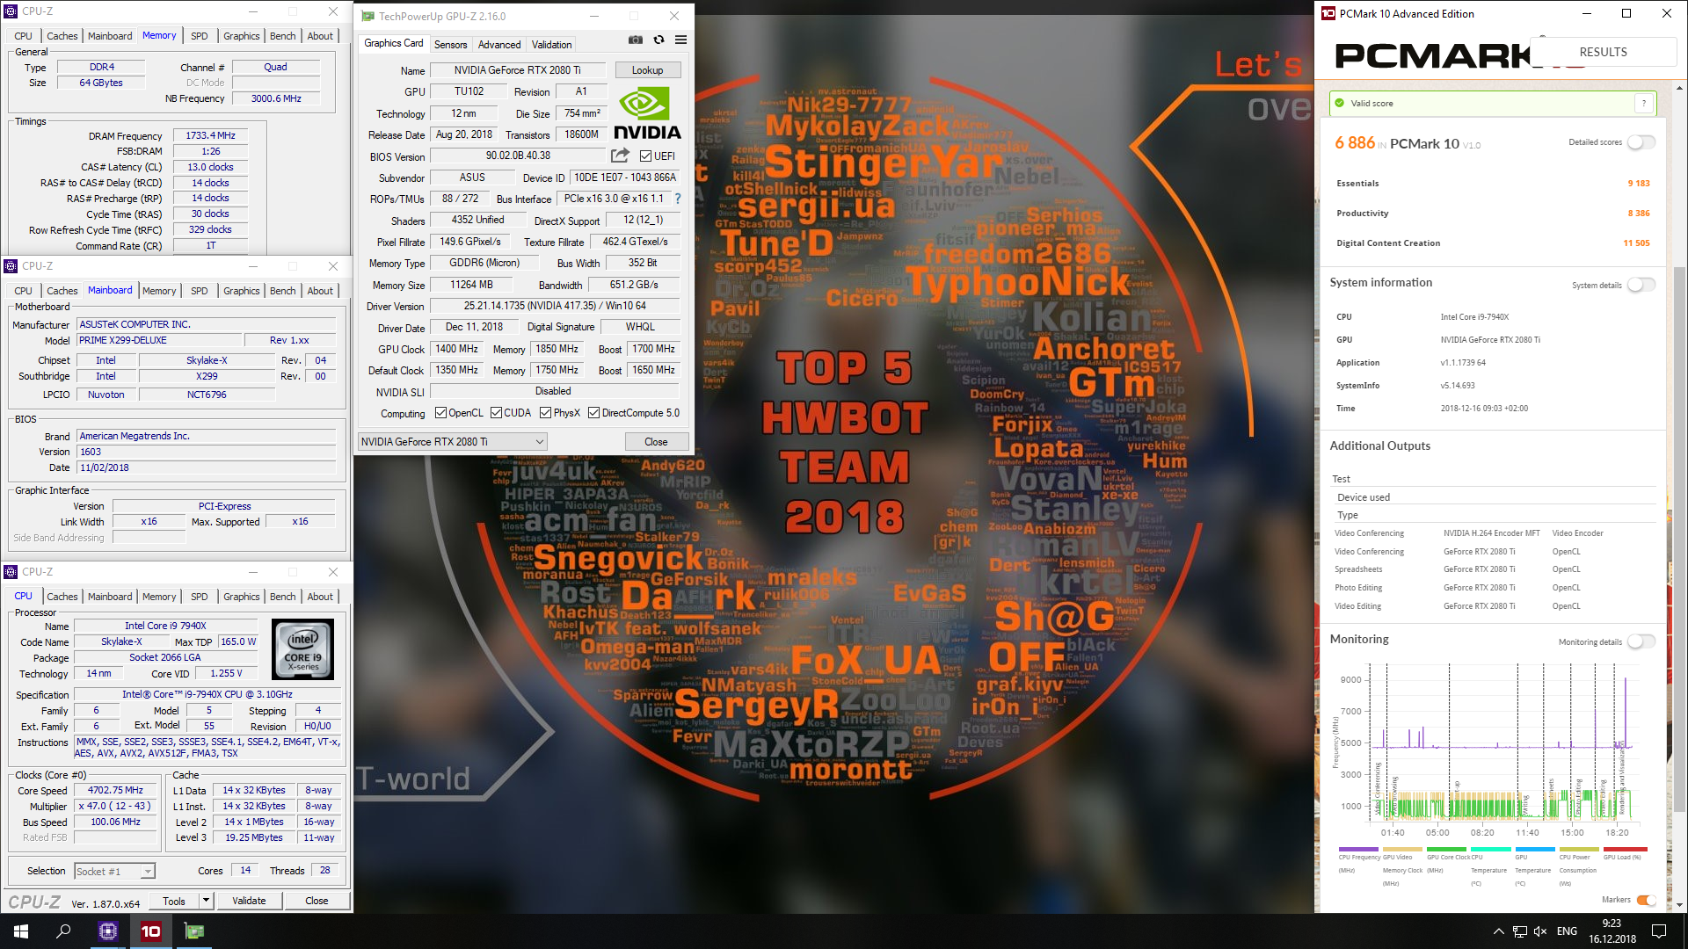Image resolution: width=1688 pixels, height=949 pixels.
Task: Click the GPU Name field value
Action: point(518,70)
